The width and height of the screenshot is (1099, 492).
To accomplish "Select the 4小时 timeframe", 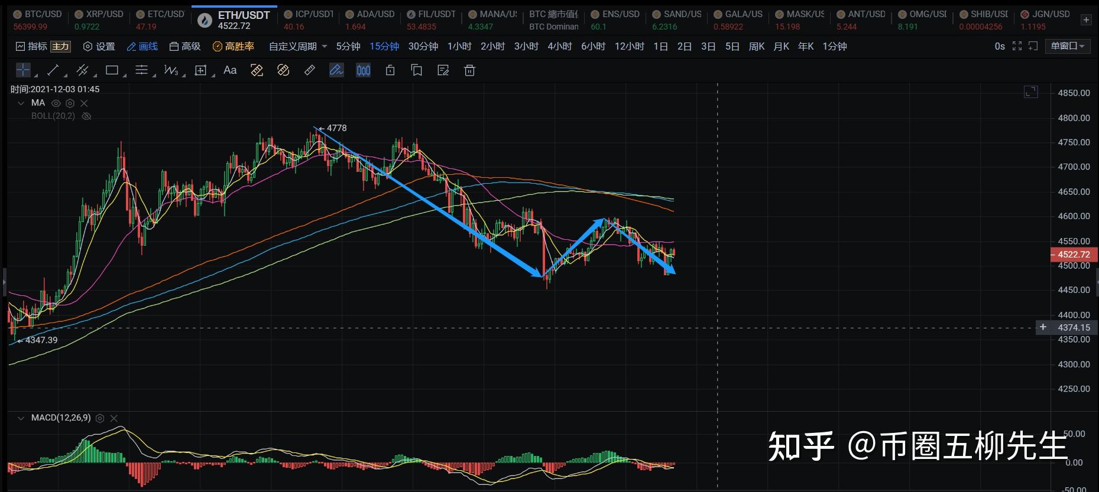I will coord(560,46).
